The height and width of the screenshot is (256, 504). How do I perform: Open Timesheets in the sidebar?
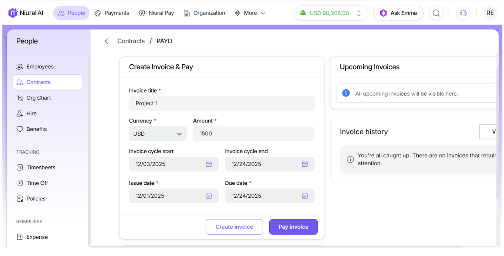coord(41,167)
